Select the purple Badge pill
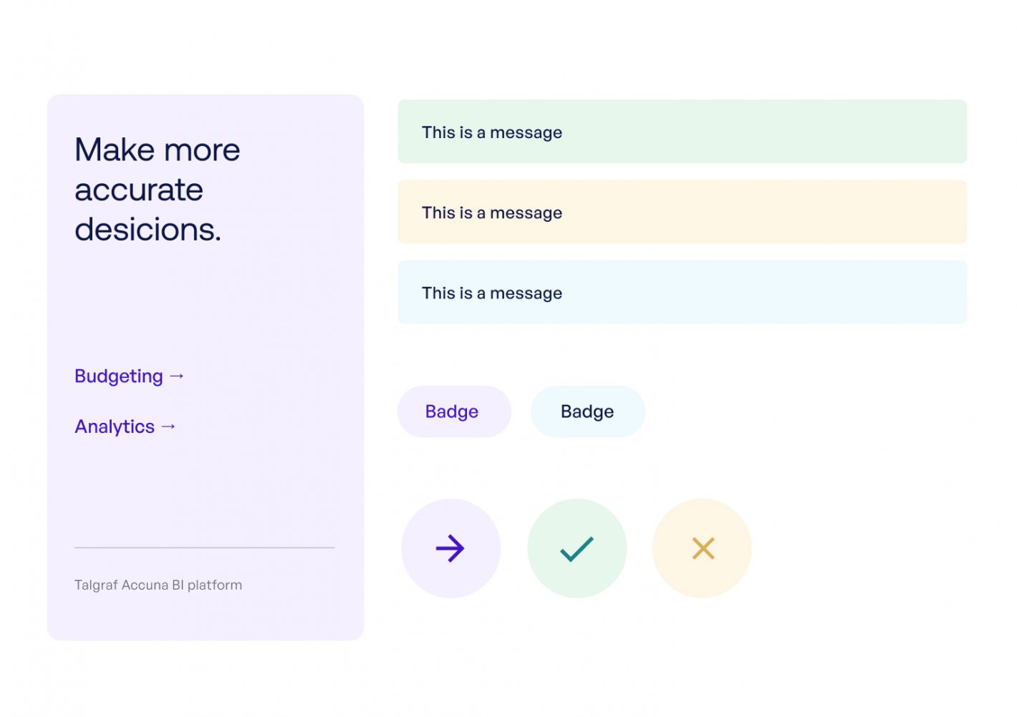The width and height of the screenshot is (1017, 717). (454, 411)
